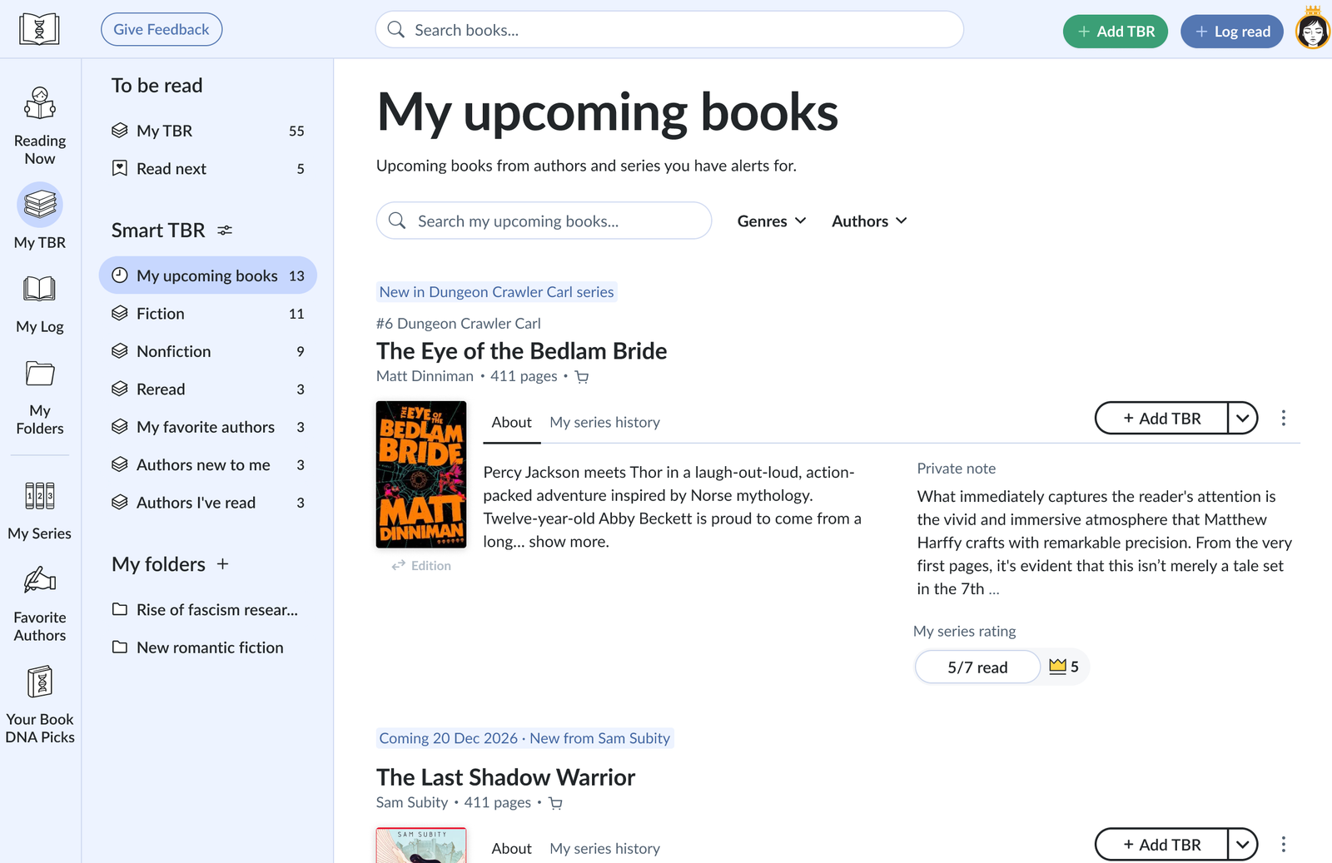Click the user profile avatar
Viewport: 1332px width, 863px height.
(1313, 32)
